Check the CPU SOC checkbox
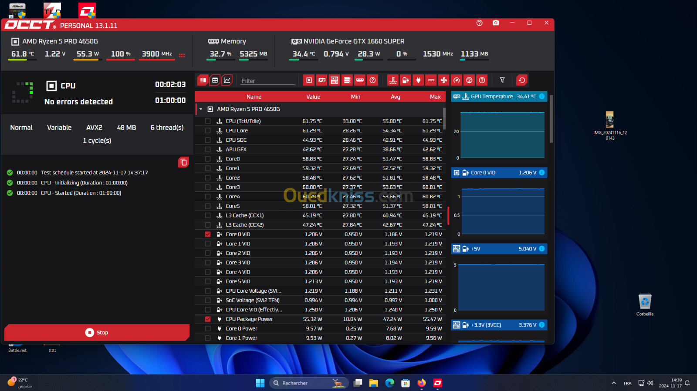The height and width of the screenshot is (391, 697). [208, 140]
